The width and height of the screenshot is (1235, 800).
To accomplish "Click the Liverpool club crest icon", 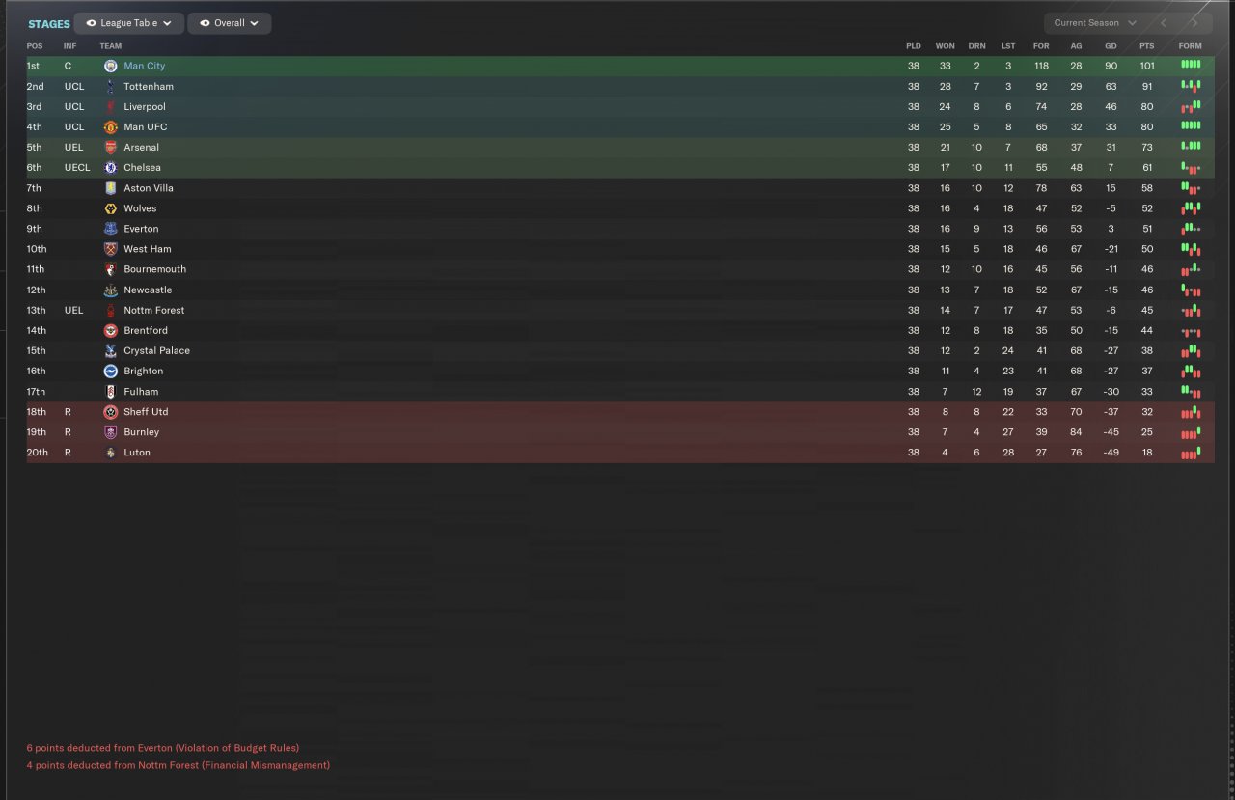I will (110, 106).
